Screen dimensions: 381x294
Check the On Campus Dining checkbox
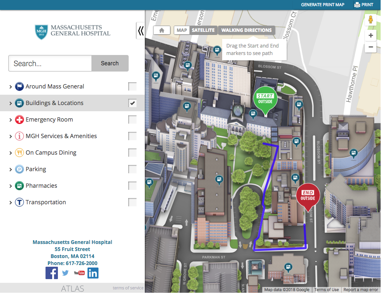point(132,153)
